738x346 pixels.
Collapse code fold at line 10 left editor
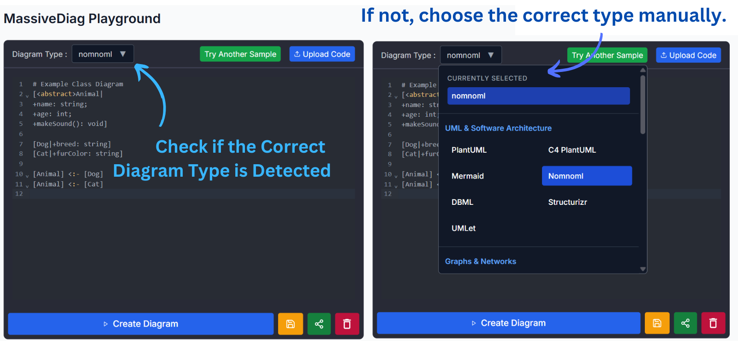(27, 176)
